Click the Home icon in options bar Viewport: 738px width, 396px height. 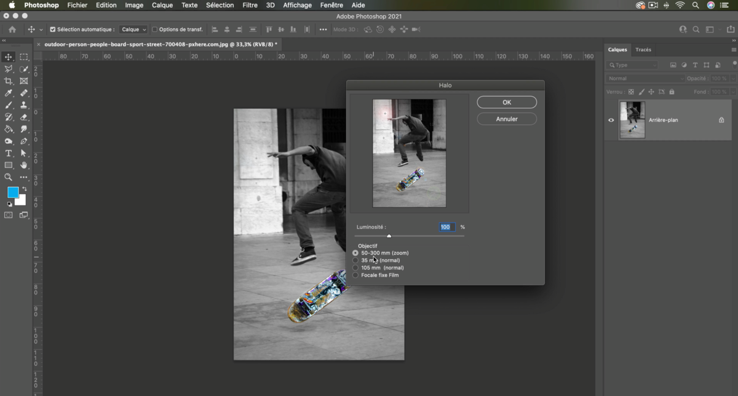12,30
